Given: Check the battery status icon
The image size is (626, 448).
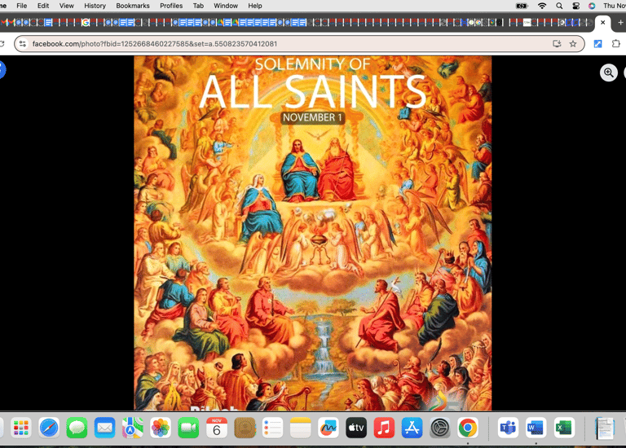Looking at the screenshot, I should [x=522, y=6].
